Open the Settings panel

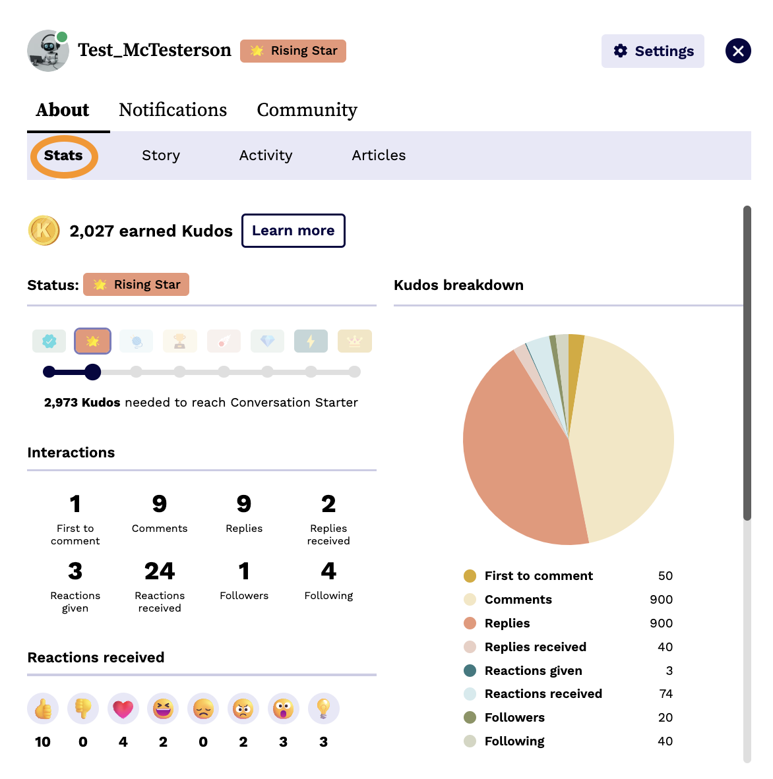(x=652, y=51)
